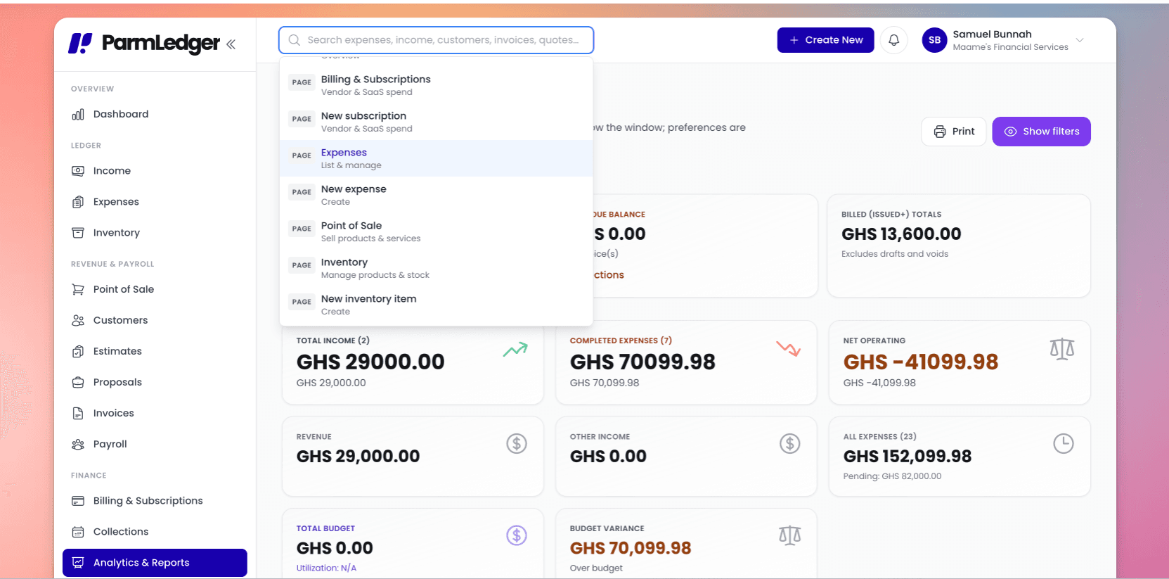This screenshot has width=1169, height=579.
Task: Click the Revenue dollar coin icon
Action: (x=517, y=443)
